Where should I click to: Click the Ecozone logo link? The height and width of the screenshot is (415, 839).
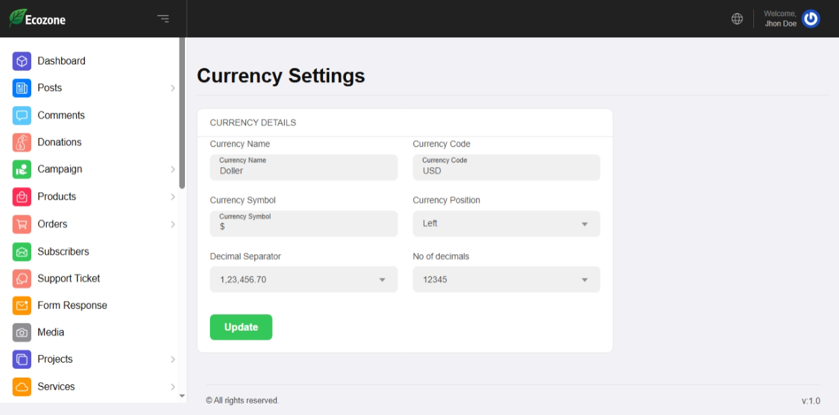pyautogui.click(x=38, y=19)
